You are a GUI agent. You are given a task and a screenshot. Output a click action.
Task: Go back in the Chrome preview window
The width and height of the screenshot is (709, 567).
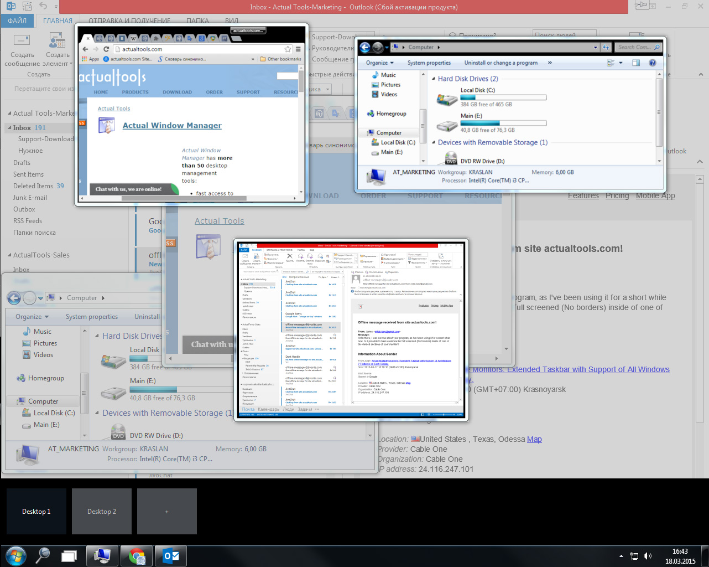pyautogui.click(x=85, y=49)
